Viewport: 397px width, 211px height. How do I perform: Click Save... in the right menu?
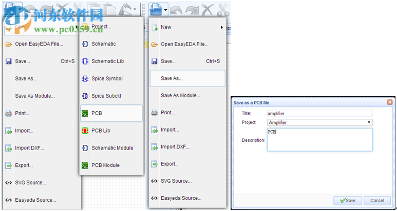click(x=187, y=61)
